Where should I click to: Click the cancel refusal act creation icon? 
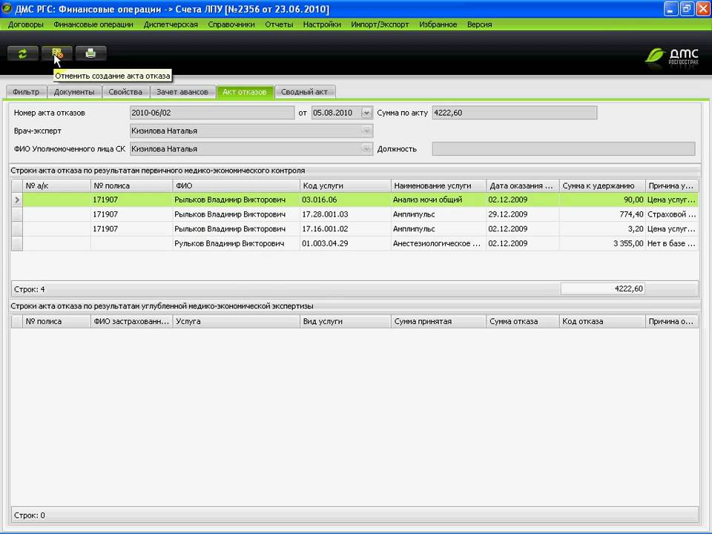57,53
